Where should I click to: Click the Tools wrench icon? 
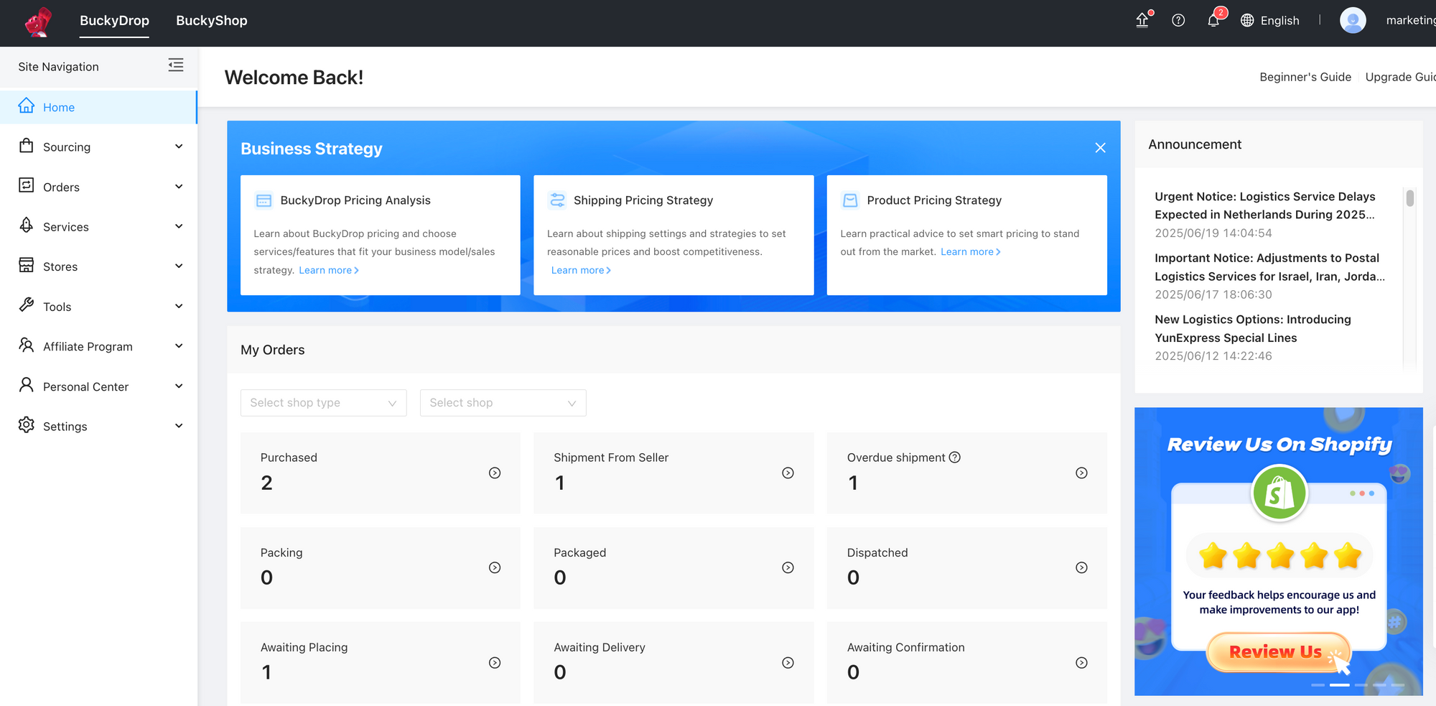27,305
